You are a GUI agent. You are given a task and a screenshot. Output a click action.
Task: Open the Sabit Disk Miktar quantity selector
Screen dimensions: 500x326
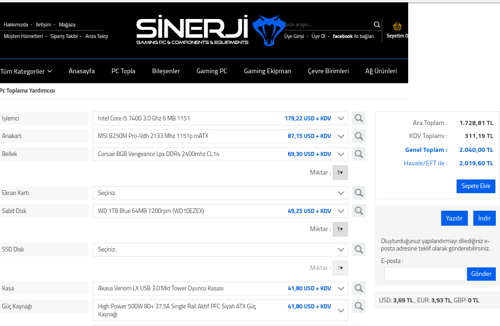point(340,229)
